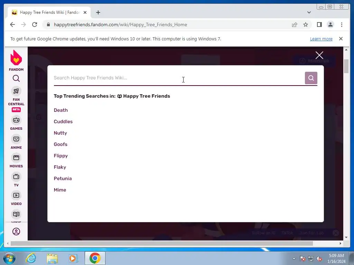
Task: Reload the page in Chrome
Action: (35, 24)
